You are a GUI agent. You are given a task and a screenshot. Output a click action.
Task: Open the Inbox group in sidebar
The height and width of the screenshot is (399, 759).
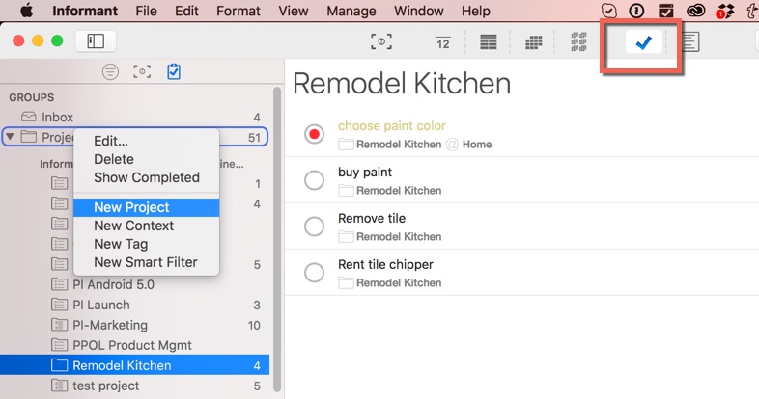57,117
